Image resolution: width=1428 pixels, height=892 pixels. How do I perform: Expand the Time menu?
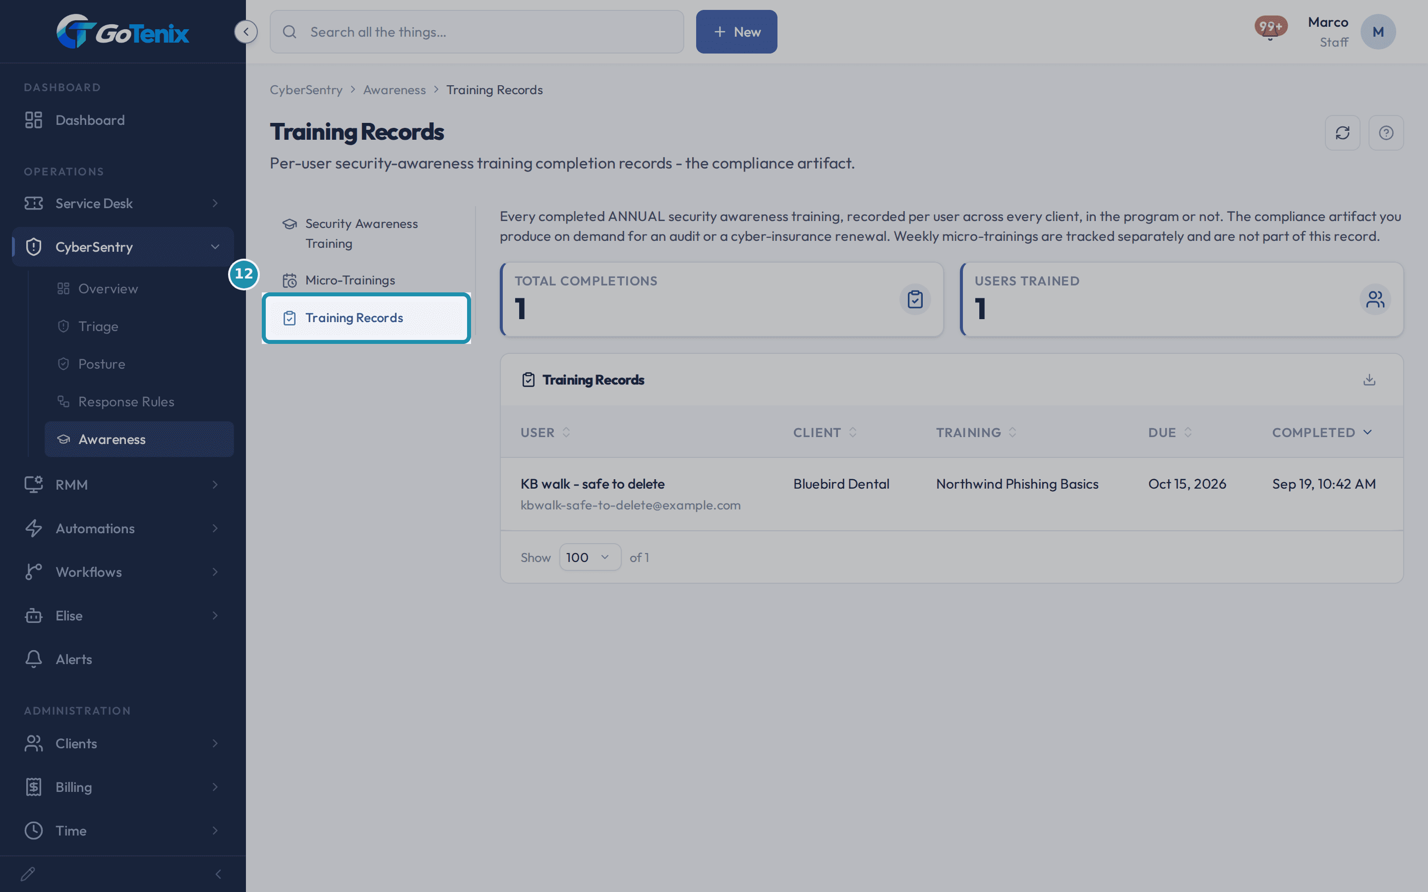coord(123,831)
